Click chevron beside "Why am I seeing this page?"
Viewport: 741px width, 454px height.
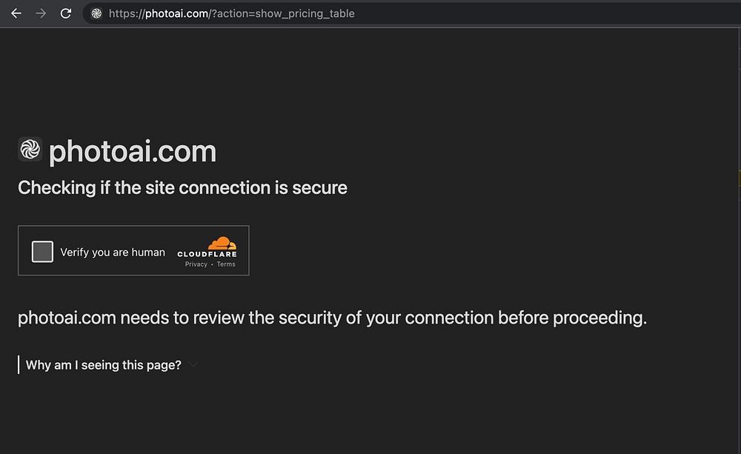pos(193,364)
